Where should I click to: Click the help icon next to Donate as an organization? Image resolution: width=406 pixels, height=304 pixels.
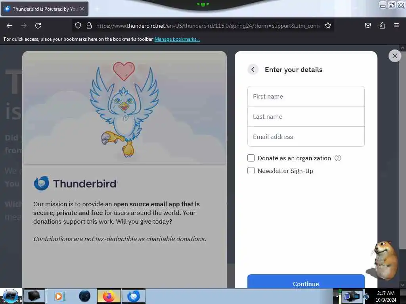coord(338,158)
